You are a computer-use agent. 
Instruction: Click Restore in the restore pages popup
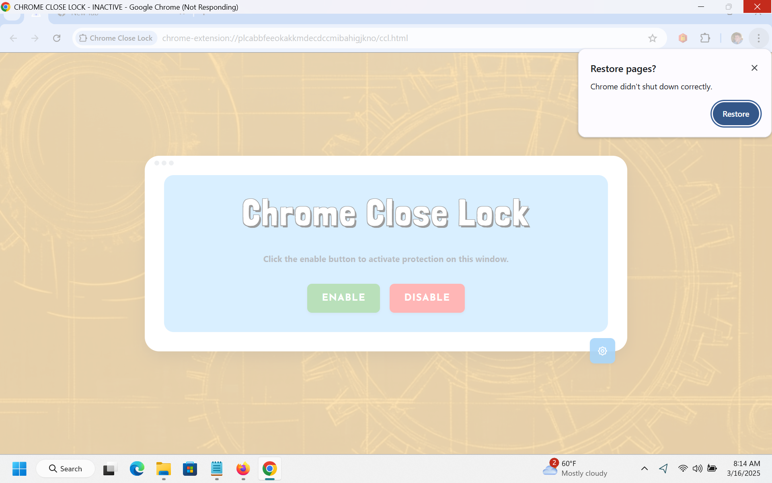coord(735,114)
